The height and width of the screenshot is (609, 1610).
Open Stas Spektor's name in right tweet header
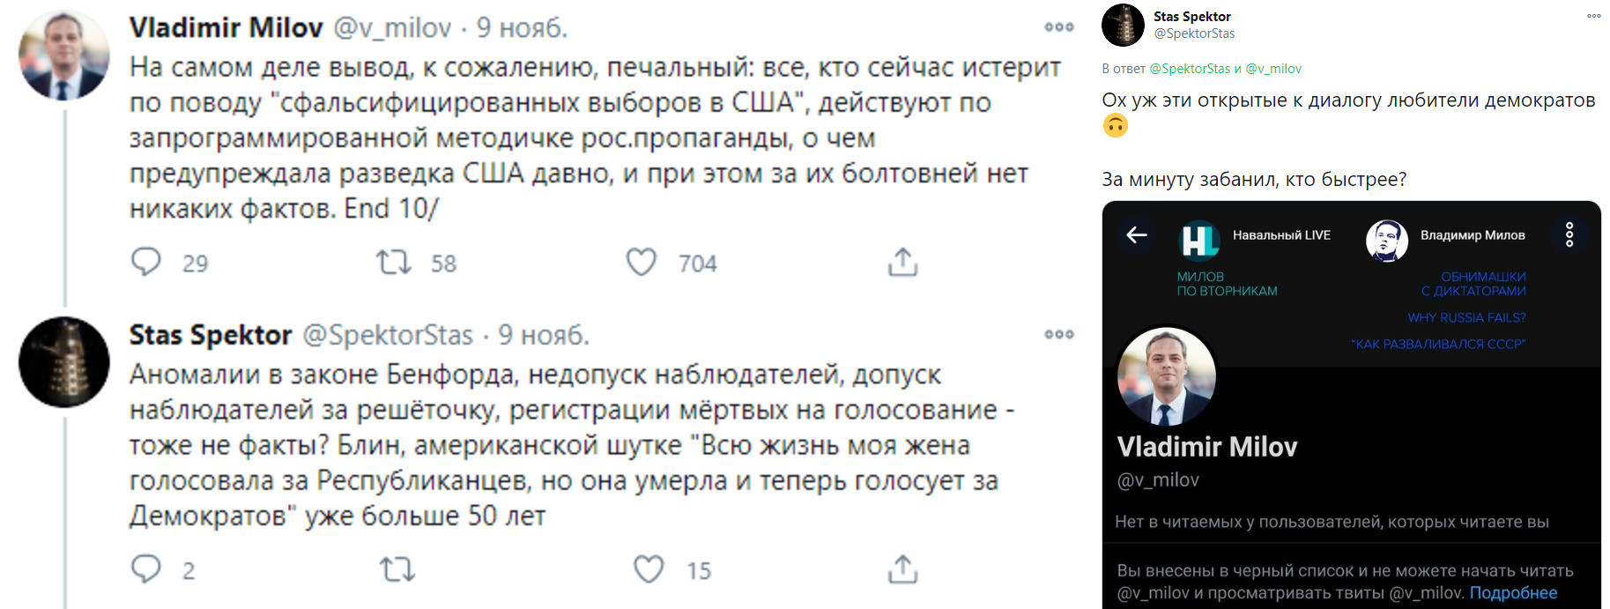click(1191, 16)
